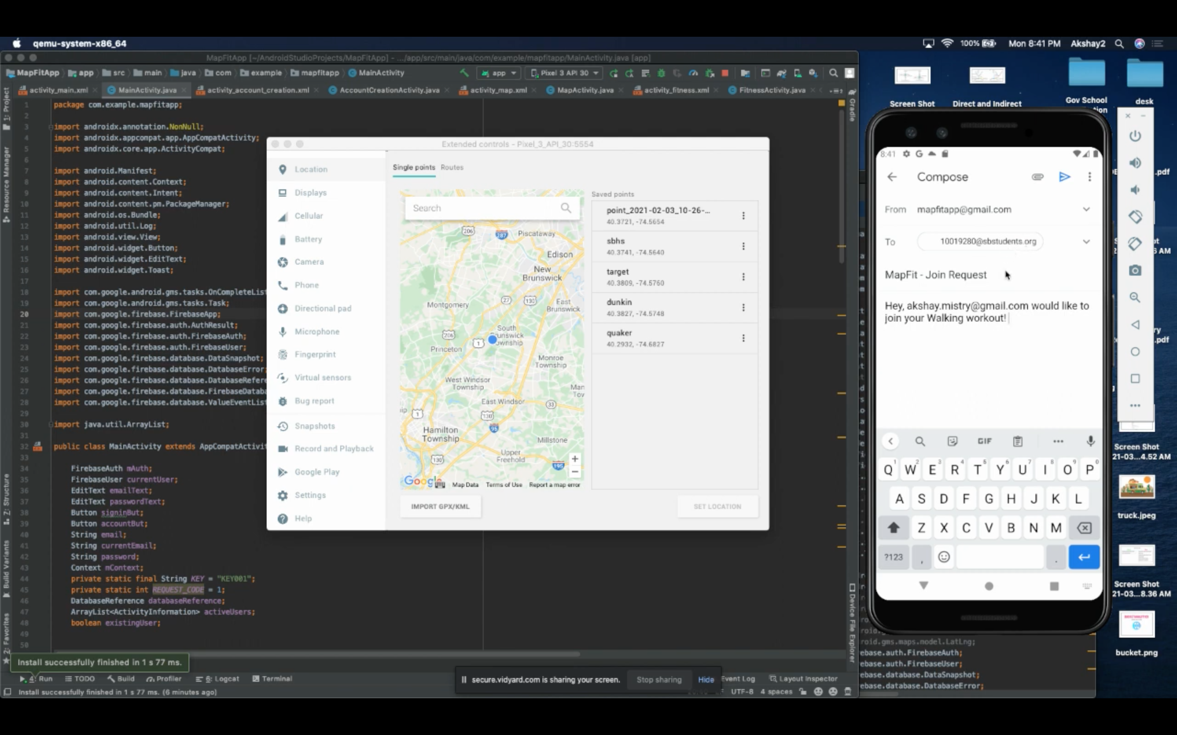This screenshot has height=735, width=1177.
Task: Click the Android Studio stop button
Action: point(725,73)
